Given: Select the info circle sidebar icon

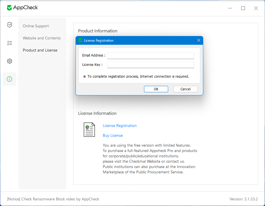Looking at the screenshot, I should point(10,79).
